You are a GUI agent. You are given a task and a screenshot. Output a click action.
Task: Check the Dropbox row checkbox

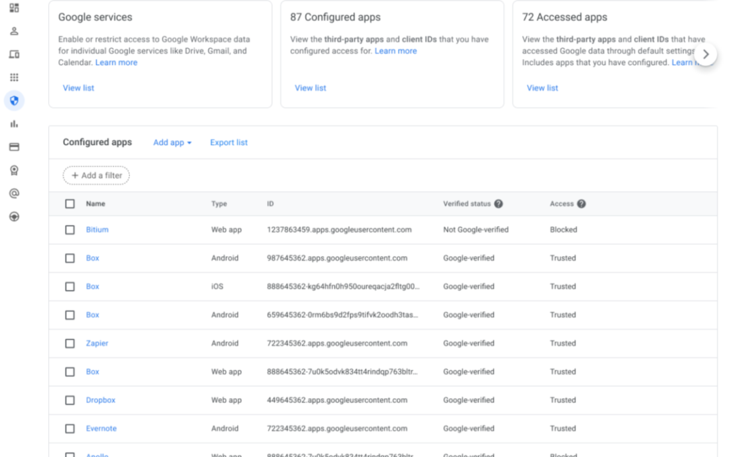(x=70, y=401)
